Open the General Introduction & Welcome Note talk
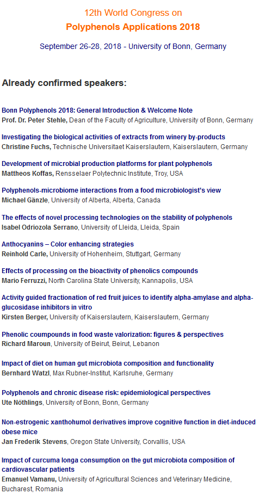259x494 pixels. [97, 110]
